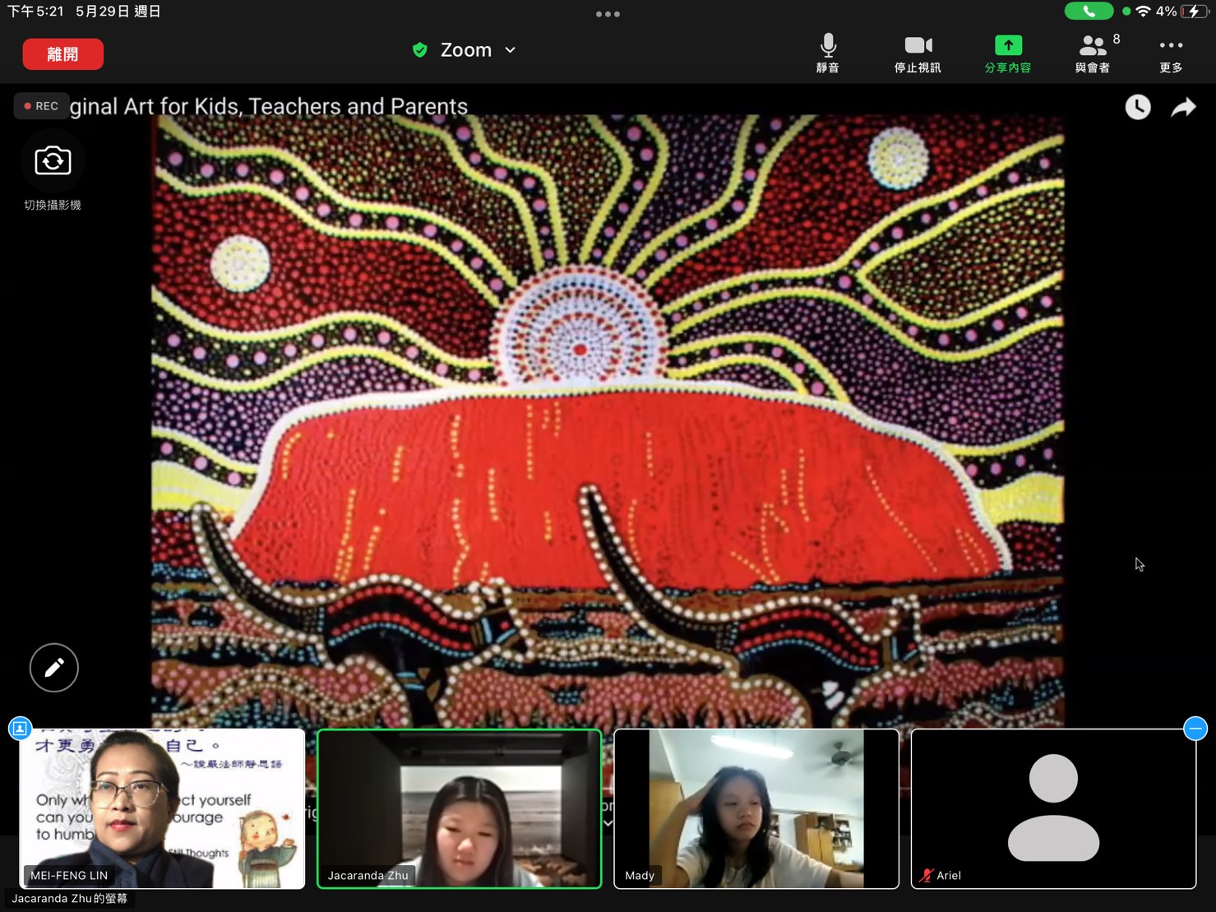Image resolution: width=1216 pixels, height=912 pixels.
Task: Select Mady video thumbnail
Action: pos(756,808)
